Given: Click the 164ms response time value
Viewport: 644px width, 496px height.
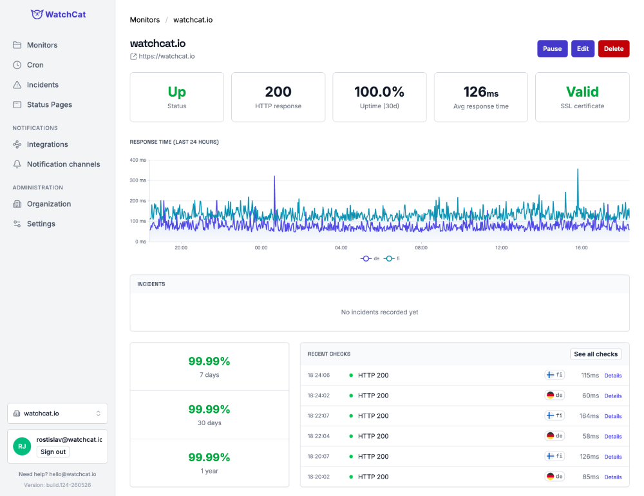Looking at the screenshot, I should pyautogui.click(x=589, y=416).
